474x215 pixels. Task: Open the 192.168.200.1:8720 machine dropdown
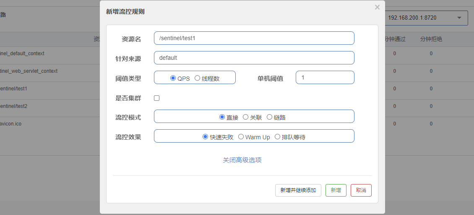tap(425, 18)
